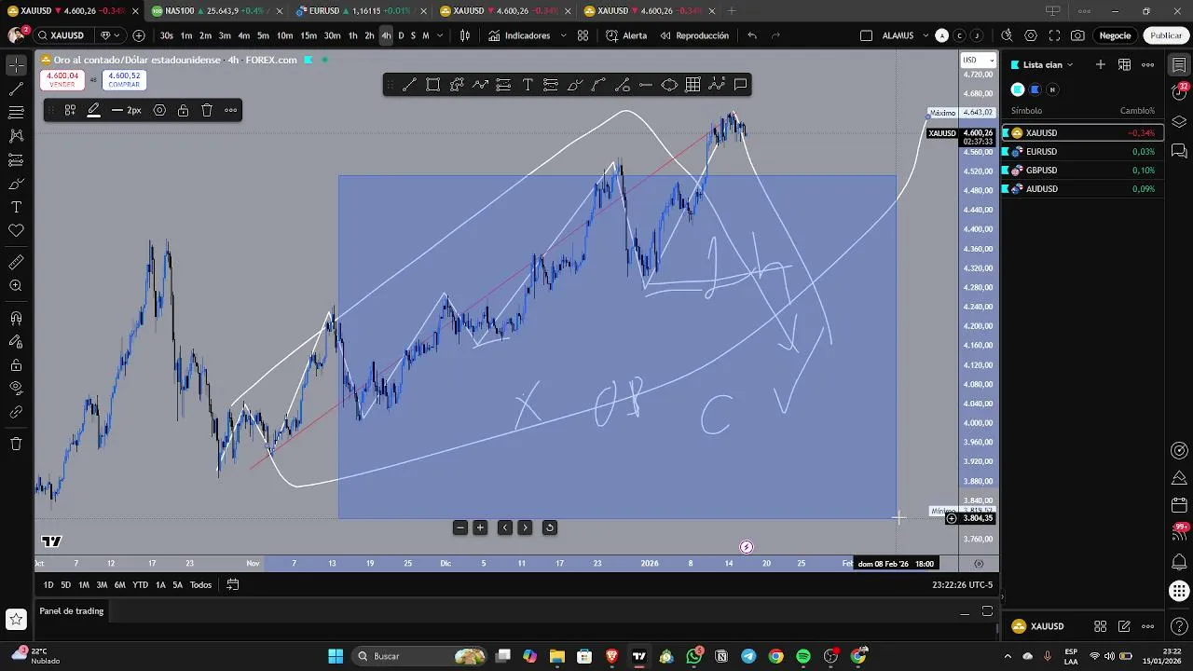
Task: Expand the timeframe list dropdown arrow
Action: [439, 35]
